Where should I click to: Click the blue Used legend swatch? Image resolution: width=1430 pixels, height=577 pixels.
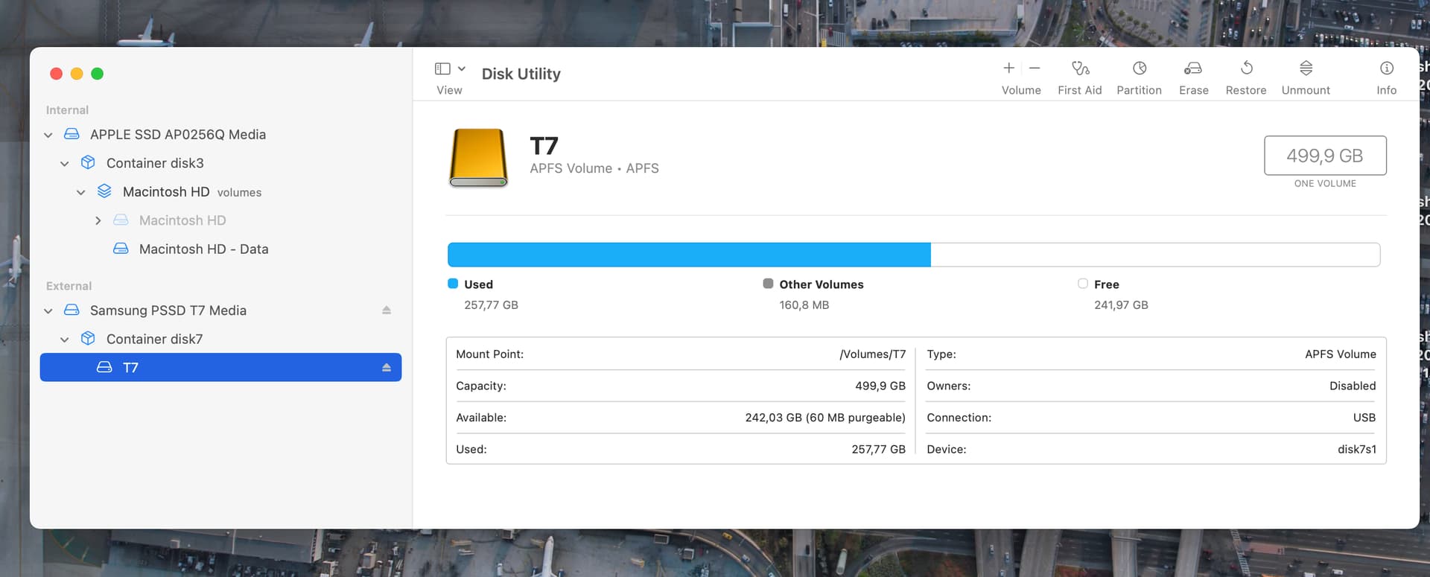tap(453, 284)
